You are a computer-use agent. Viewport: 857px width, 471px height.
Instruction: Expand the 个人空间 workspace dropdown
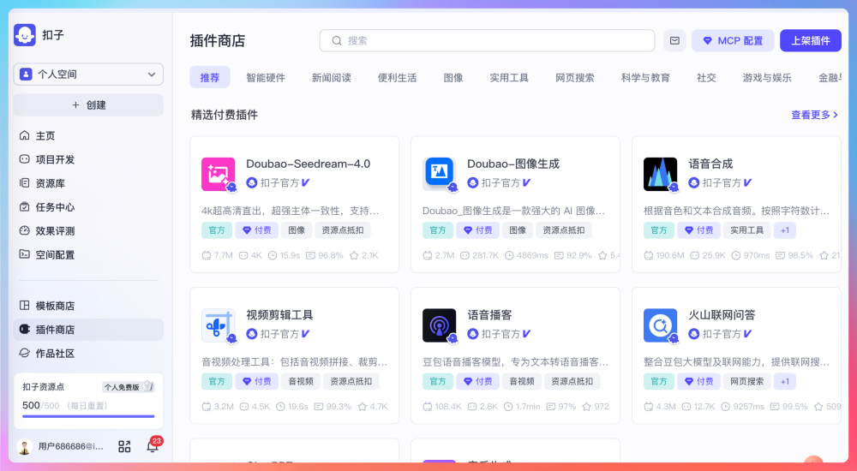[x=88, y=75]
